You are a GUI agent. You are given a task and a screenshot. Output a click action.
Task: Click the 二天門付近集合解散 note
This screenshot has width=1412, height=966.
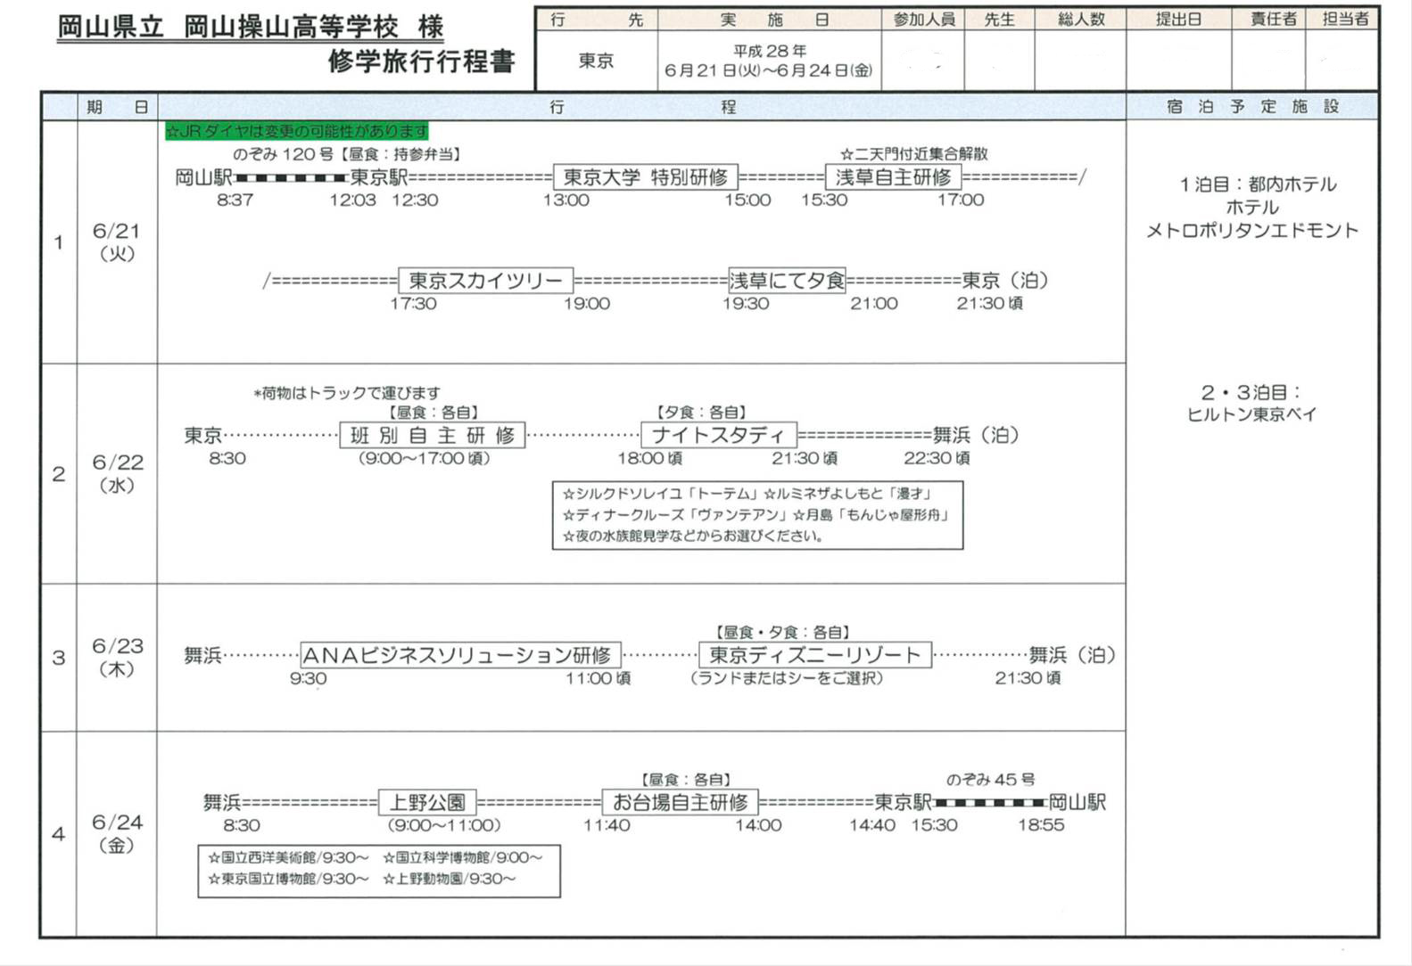pos(914,153)
